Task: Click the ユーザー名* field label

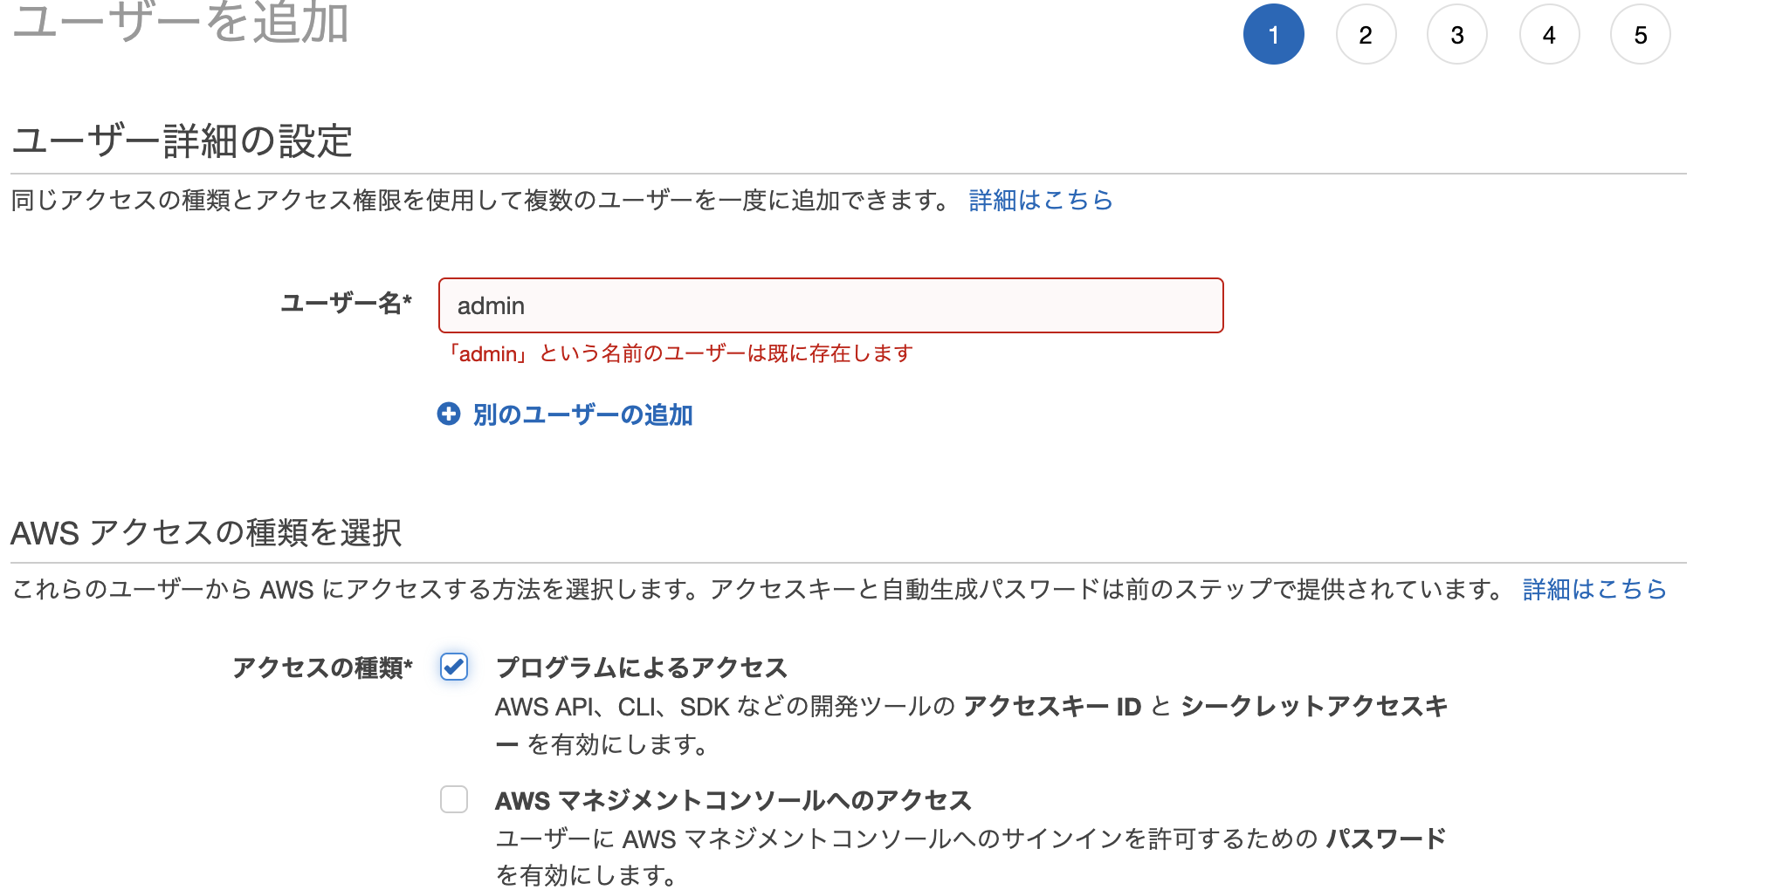Action: 346,304
